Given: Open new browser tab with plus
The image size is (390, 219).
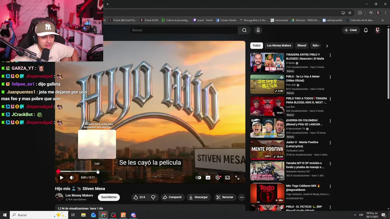Looking at the screenshot, I should pos(108,4).
